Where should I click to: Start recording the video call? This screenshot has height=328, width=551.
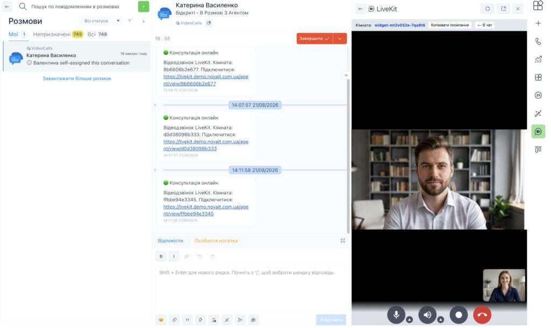(458, 315)
